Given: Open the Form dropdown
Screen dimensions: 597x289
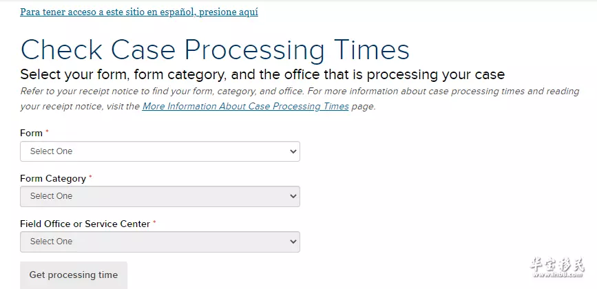Looking at the screenshot, I should tap(160, 151).
